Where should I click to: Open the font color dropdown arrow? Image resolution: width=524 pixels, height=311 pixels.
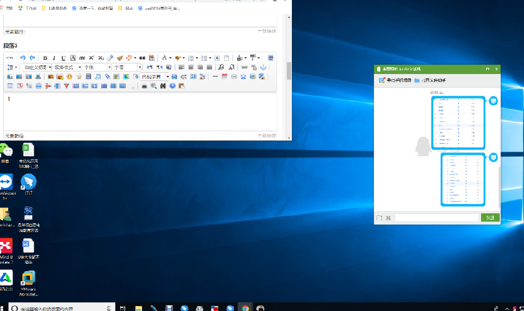point(171,58)
